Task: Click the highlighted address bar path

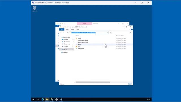Action: [83, 33]
